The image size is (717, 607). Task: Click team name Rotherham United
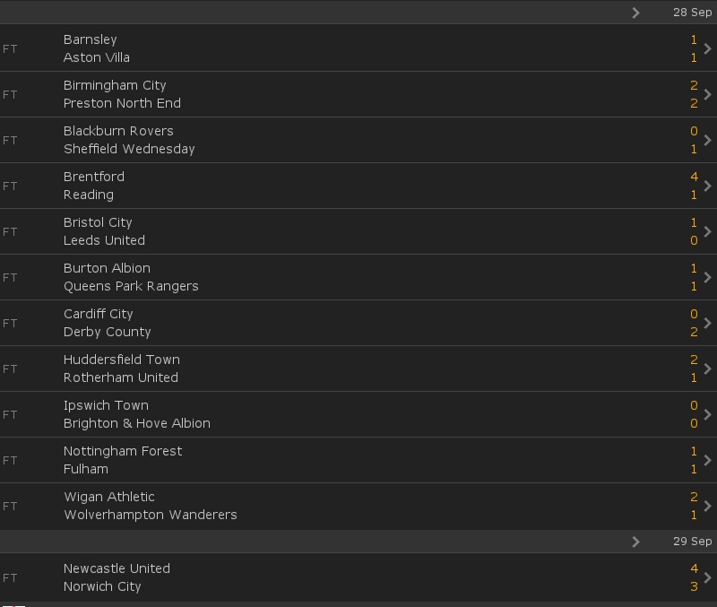121,377
